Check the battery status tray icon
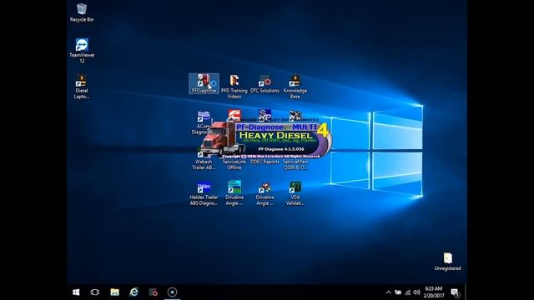The height and width of the screenshot is (300, 534). pyautogui.click(x=398, y=292)
